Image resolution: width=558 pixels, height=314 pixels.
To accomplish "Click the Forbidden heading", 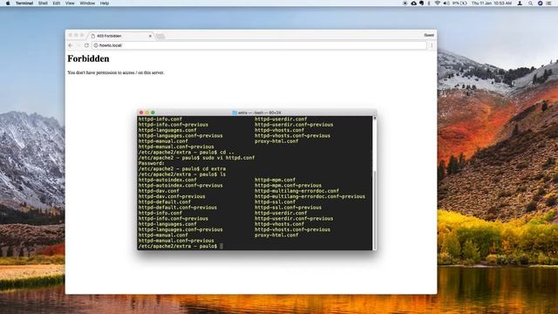I will pyautogui.click(x=88, y=58).
